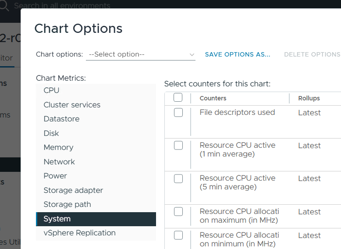The height and width of the screenshot is (249, 341).
Task: Select CPU in Chart Metrics
Action: coord(96,90)
